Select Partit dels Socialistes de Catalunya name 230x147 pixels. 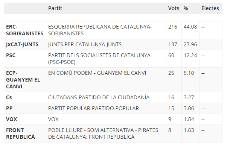tap(99, 59)
